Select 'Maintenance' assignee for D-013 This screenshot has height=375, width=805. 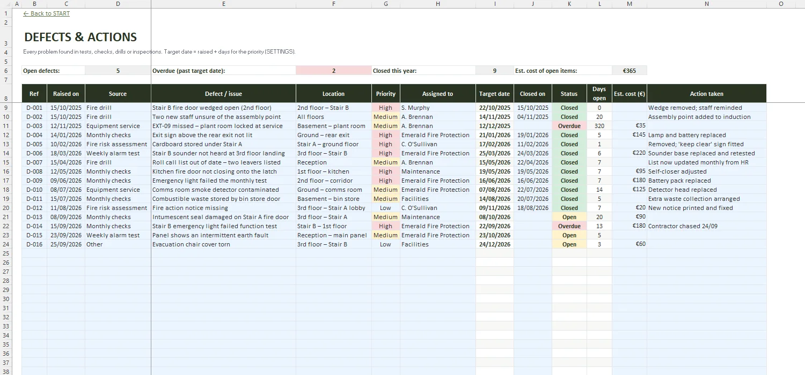[x=438, y=217]
